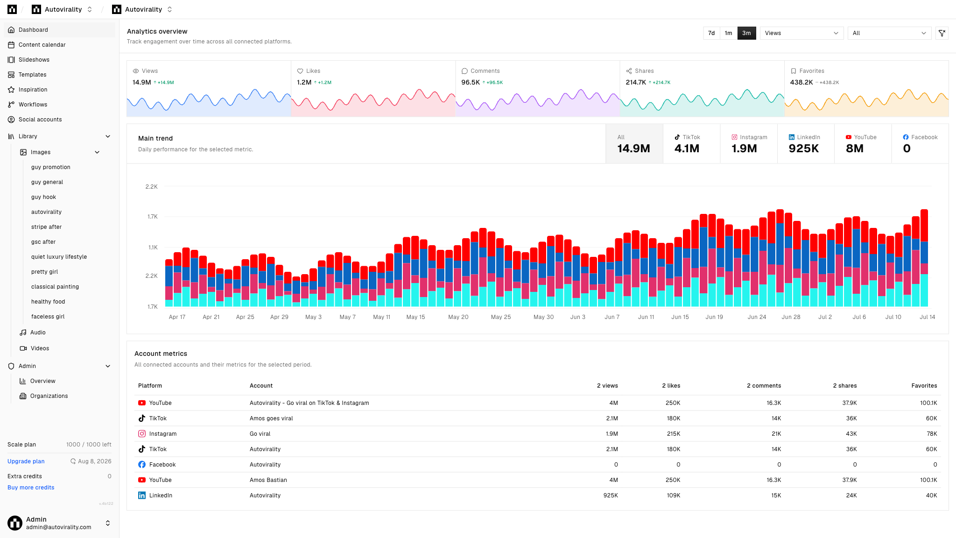Sort by the Favorites column header
The width and height of the screenshot is (956, 538).
pyautogui.click(x=924, y=386)
